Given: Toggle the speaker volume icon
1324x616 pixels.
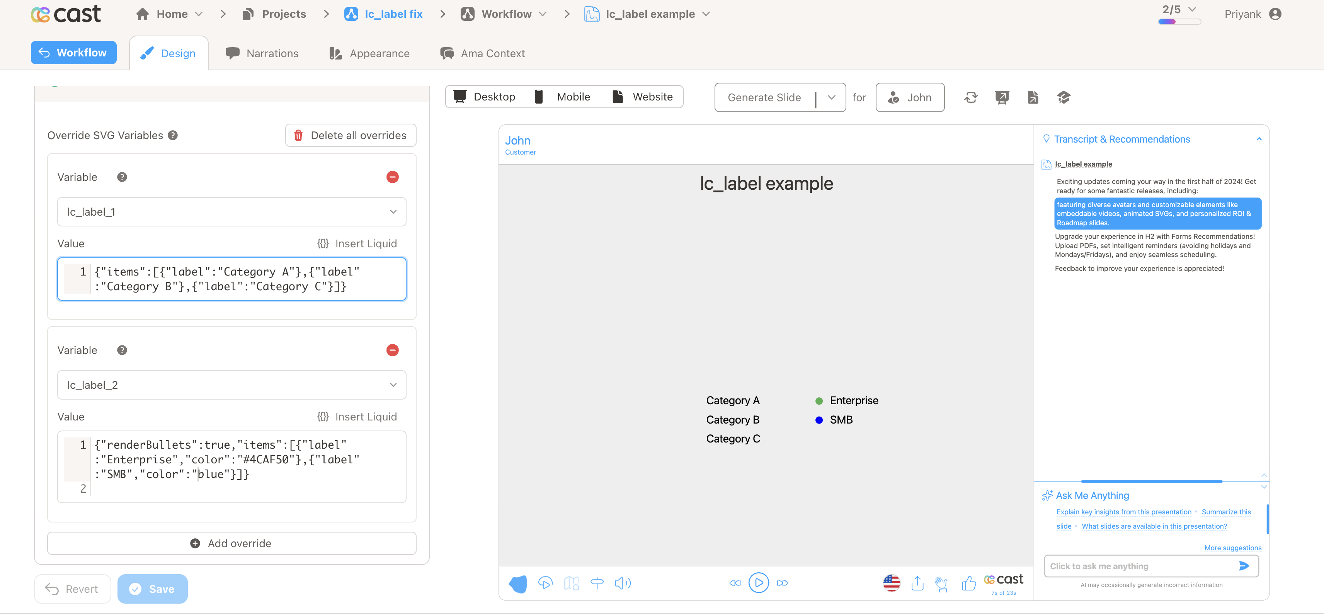Looking at the screenshot, I should 623,583.
